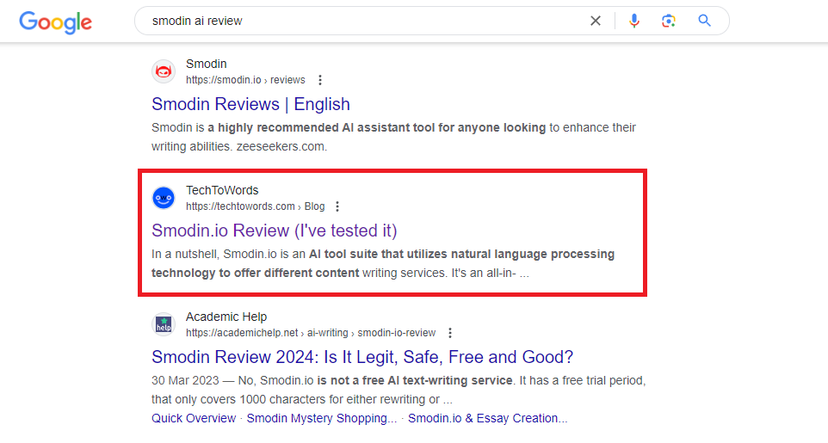Click the Academic Help favicon
Image resolution: width=828 pixels, height=443 pixels.
click(x=164, y=324)
